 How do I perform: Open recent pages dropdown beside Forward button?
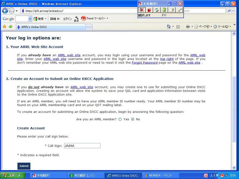[x=16, y=11]
